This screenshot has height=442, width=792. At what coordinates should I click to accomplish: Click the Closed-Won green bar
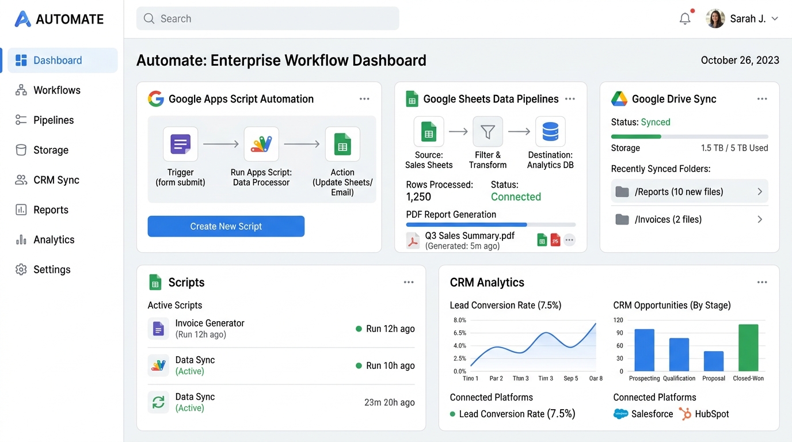point(748,348)
